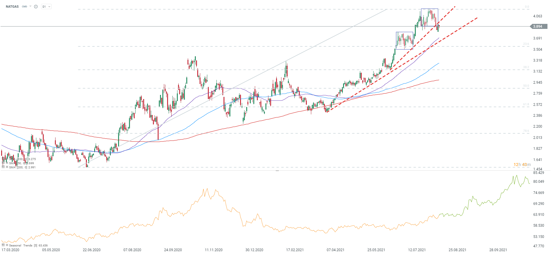
Task: Click the 38.2 Fibonacci level label
Action: (x=526, y=67)
